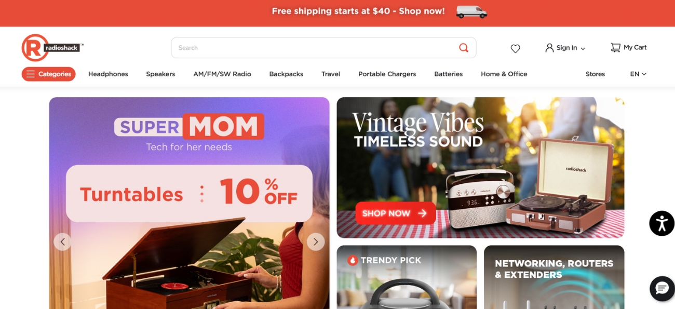Expand the Sign In dropdown
Image resolution: width=675 pixels, height=309 pixels.
pyautogui.click(x=565, y=48)
